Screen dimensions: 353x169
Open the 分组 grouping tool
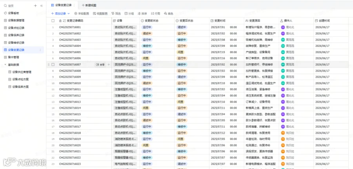[x=129, y=13]
